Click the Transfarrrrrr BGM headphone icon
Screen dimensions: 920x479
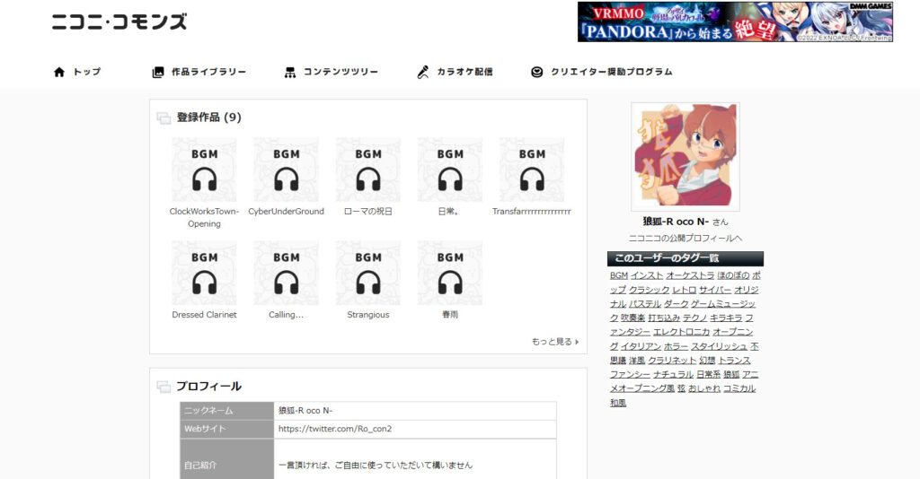[x=532, y=170]
